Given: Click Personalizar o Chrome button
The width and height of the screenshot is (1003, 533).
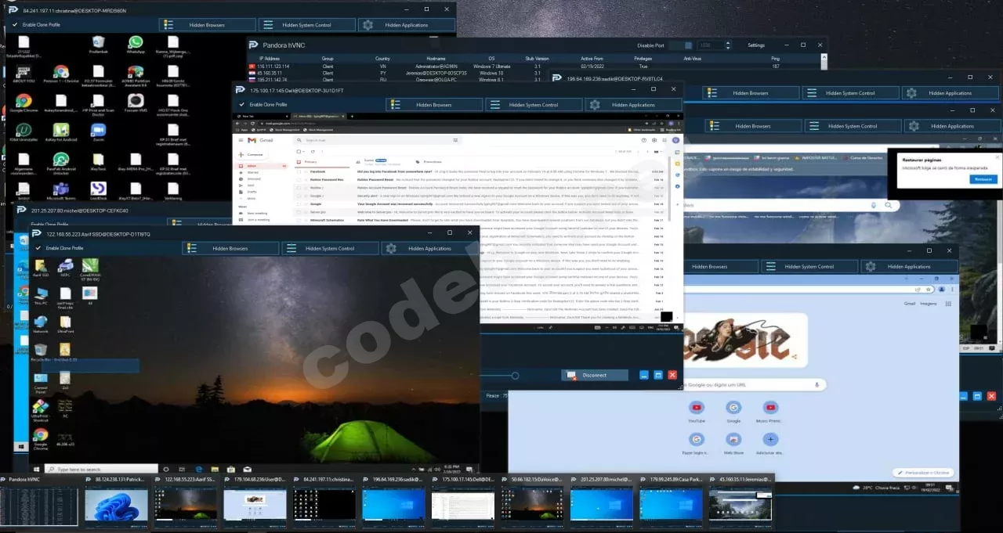Looking at the screenshot, I should click(x=924, y=473).
